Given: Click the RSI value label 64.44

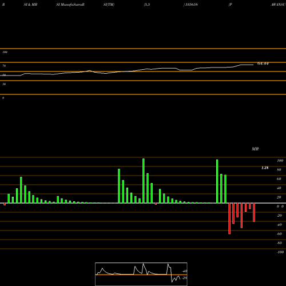Looking at the screenshot, I should (263, 63).
